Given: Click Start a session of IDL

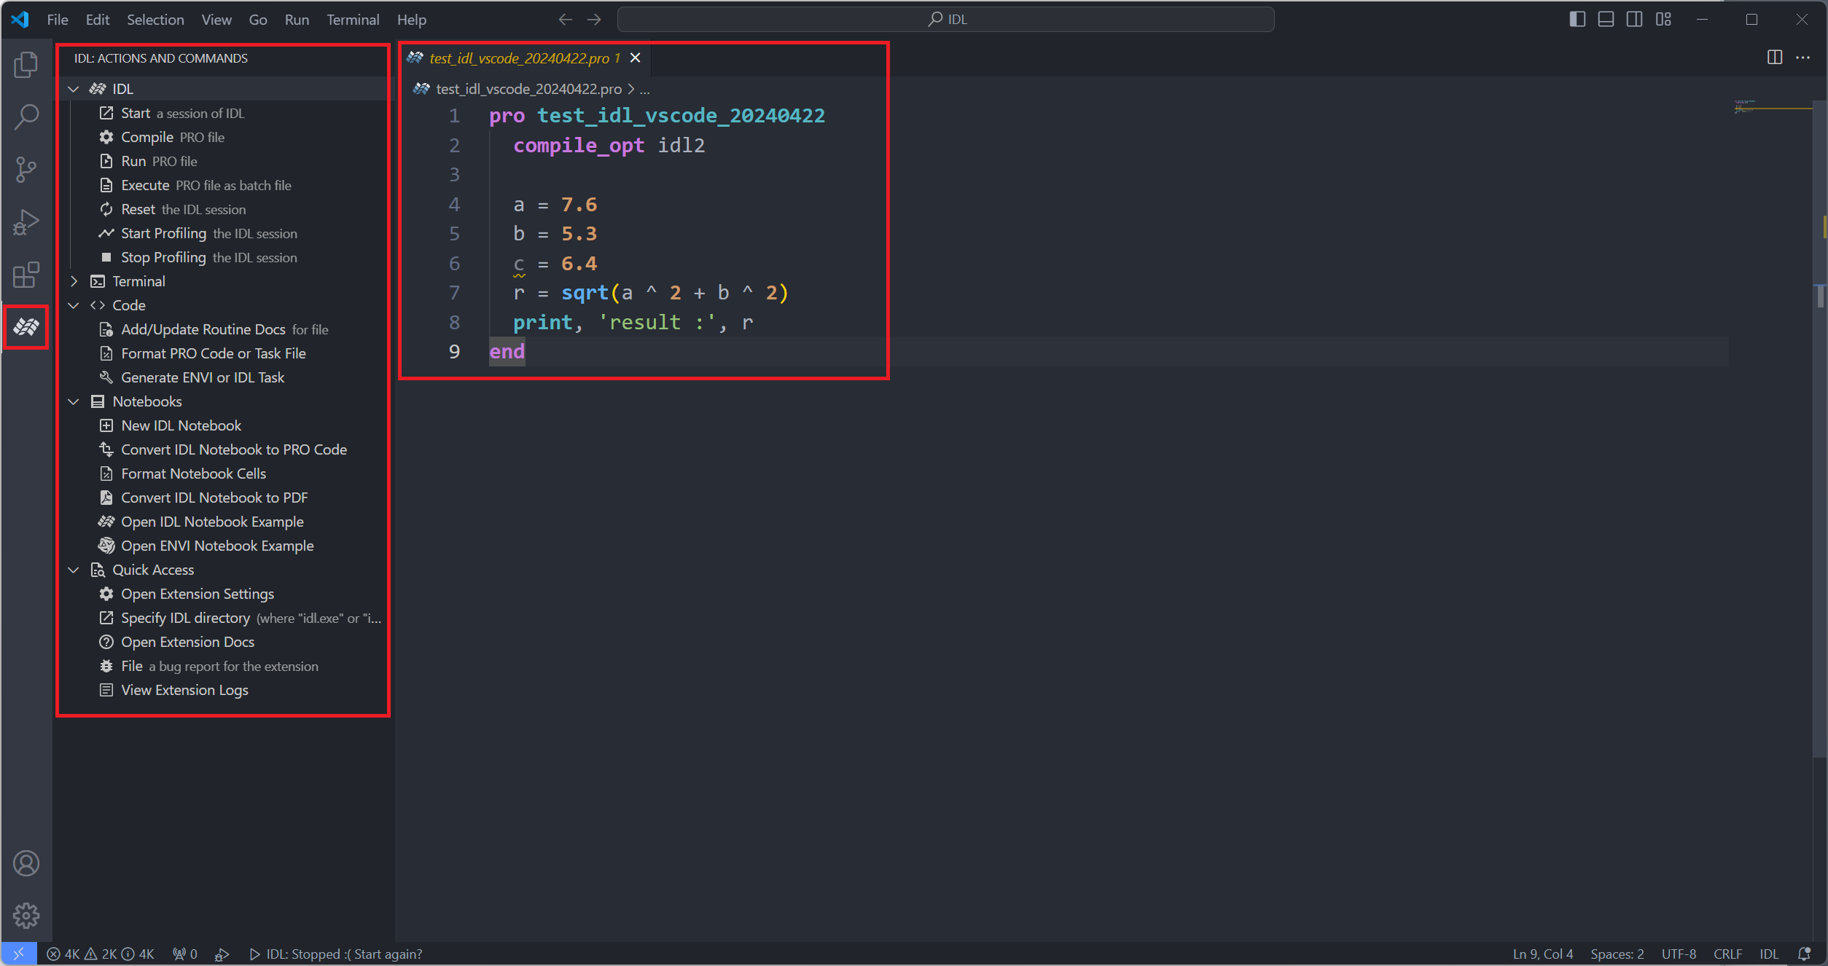Looking at the screenshot, I should [182, 113].
